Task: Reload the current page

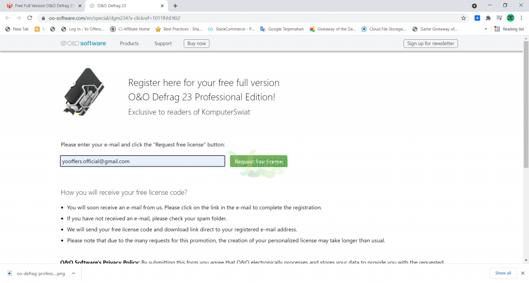Action: coord(29,18)
